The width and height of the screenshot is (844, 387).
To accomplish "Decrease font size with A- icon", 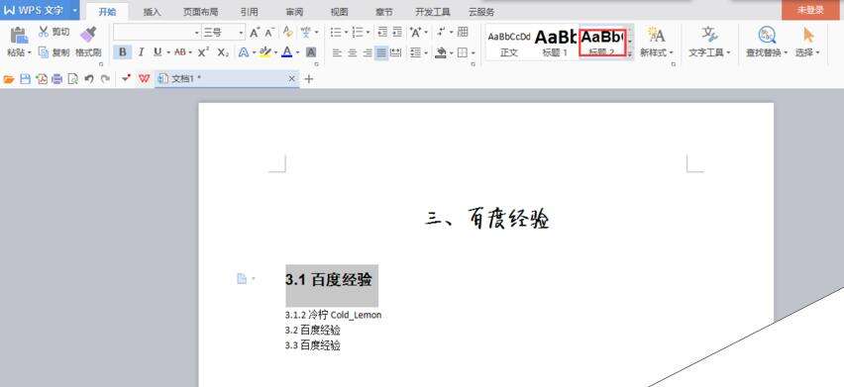I will pyautogui.click(x=269, y=33).
